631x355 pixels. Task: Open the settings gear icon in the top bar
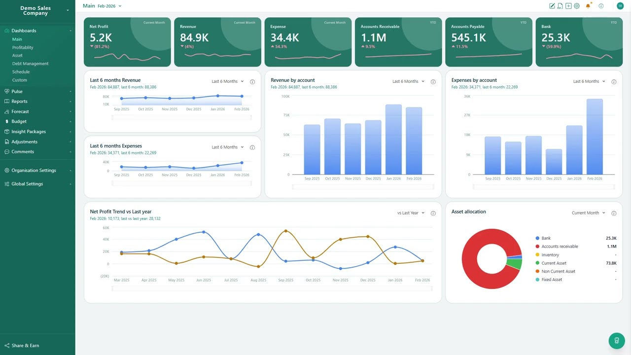click(577, 6)
